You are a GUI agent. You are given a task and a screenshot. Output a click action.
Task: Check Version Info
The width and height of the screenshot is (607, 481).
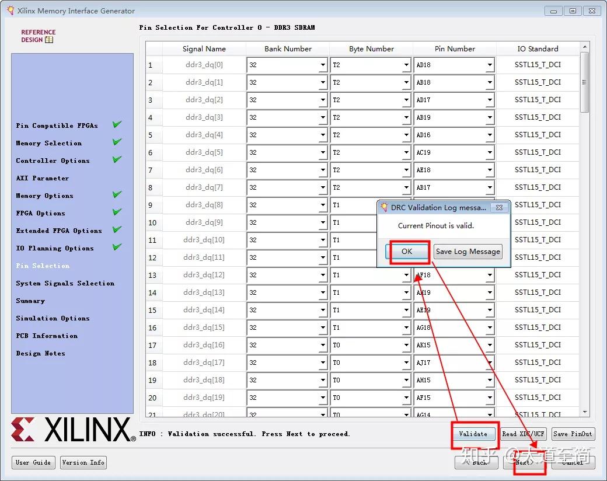click(83, 462)
